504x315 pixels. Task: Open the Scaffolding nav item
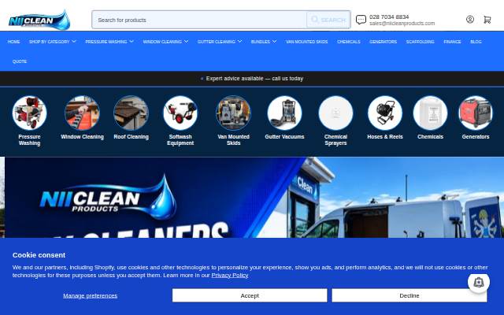[420, 42]
